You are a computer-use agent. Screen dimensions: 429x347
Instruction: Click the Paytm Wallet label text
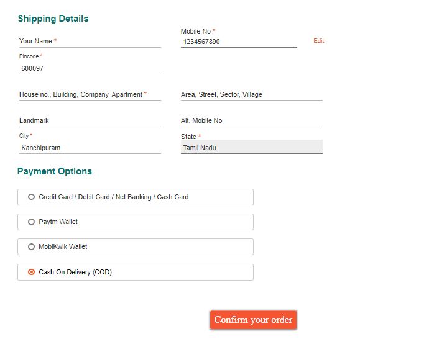click(x=58, y=222)
